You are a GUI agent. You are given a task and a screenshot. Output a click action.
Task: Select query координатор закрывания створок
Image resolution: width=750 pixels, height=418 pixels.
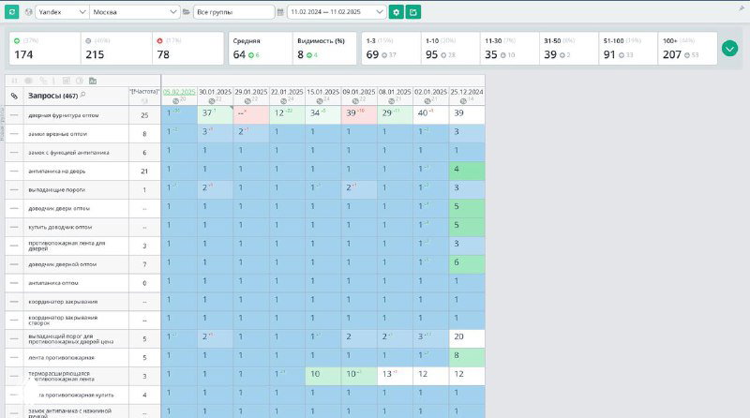pyautogui.click(x=63, y=321)
